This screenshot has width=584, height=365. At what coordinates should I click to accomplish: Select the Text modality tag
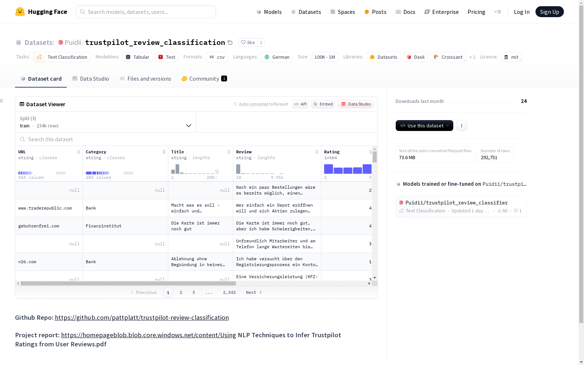pyautogui.click(x=166, y=57)
